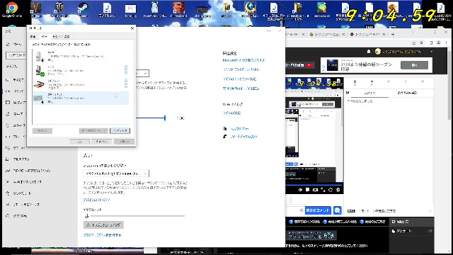
Task: Open the Chrome three-dot menu
Action: (447, 42)
